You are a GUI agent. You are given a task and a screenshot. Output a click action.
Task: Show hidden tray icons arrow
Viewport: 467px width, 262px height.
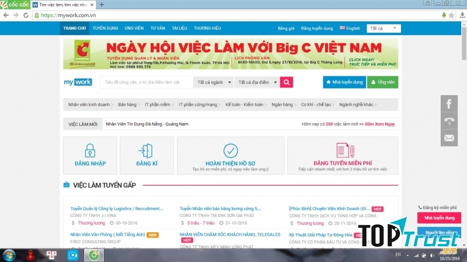coord(407,256)
